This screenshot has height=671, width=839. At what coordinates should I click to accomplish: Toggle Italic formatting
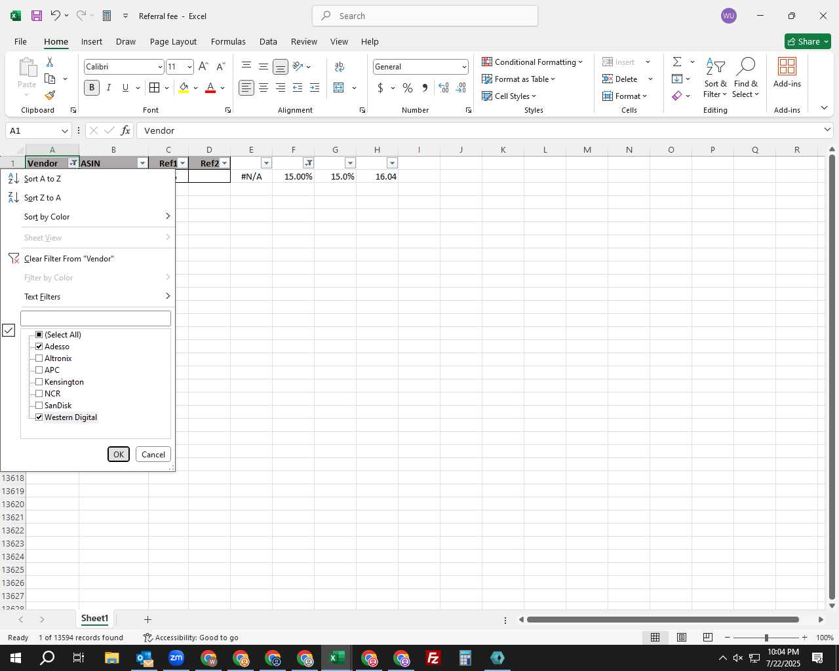pyautogui.click(x=109, y=87)
